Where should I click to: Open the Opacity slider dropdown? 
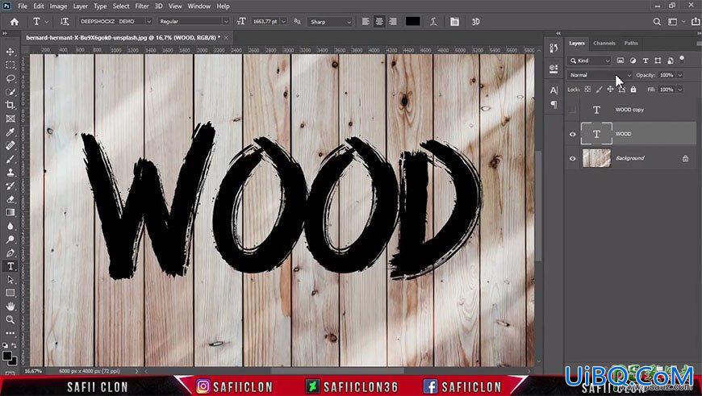pos(679,75)
